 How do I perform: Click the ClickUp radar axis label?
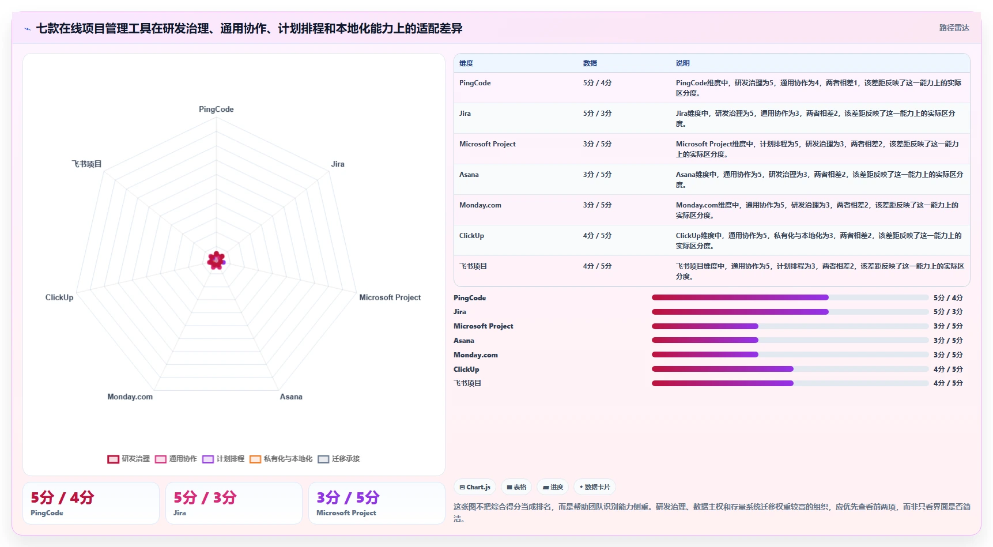point(59,297)
